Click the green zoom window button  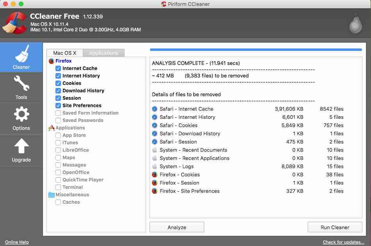21,4
